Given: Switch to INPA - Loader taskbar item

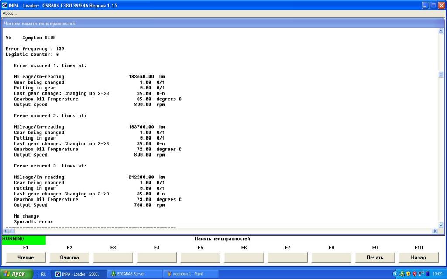Looking at the screenshot, I should [x=79, y=274].
